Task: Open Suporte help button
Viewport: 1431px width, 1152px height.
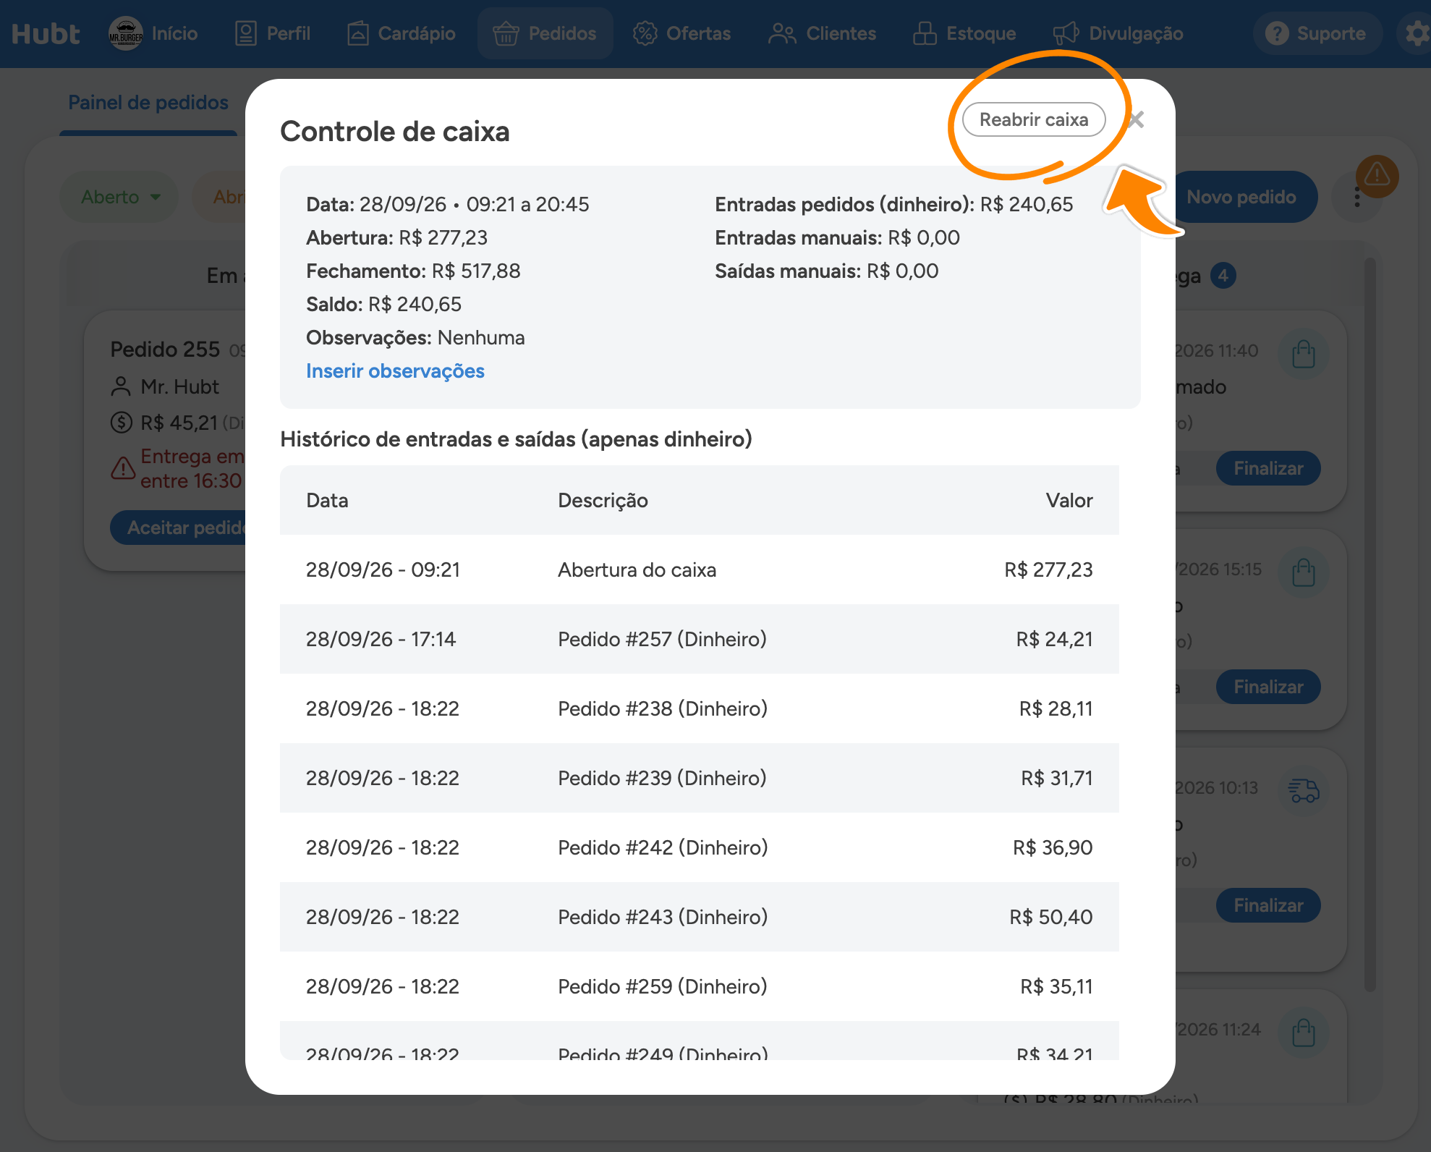Action: [1317, 33]
